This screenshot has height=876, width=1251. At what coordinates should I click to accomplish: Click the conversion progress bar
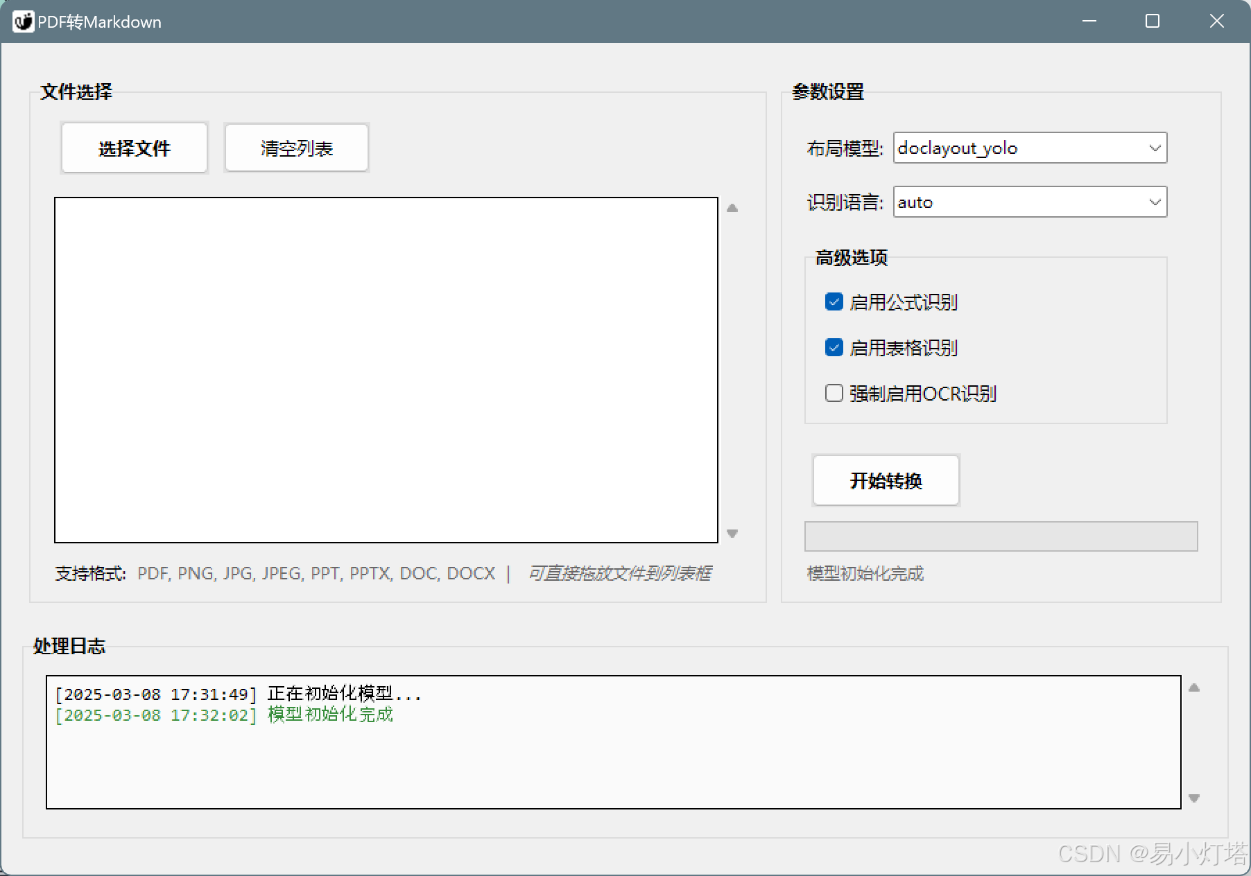tap(1001, 536)
